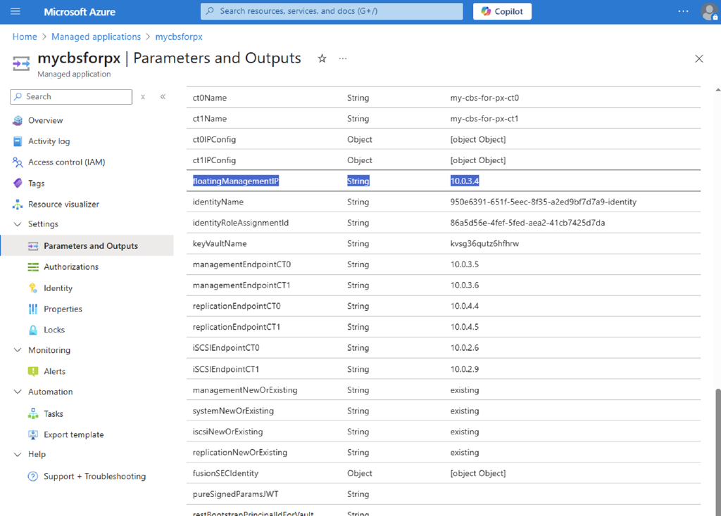This screenshot has height=516, width=721.
Task: Open Copilot
Action: click(501, 11)
